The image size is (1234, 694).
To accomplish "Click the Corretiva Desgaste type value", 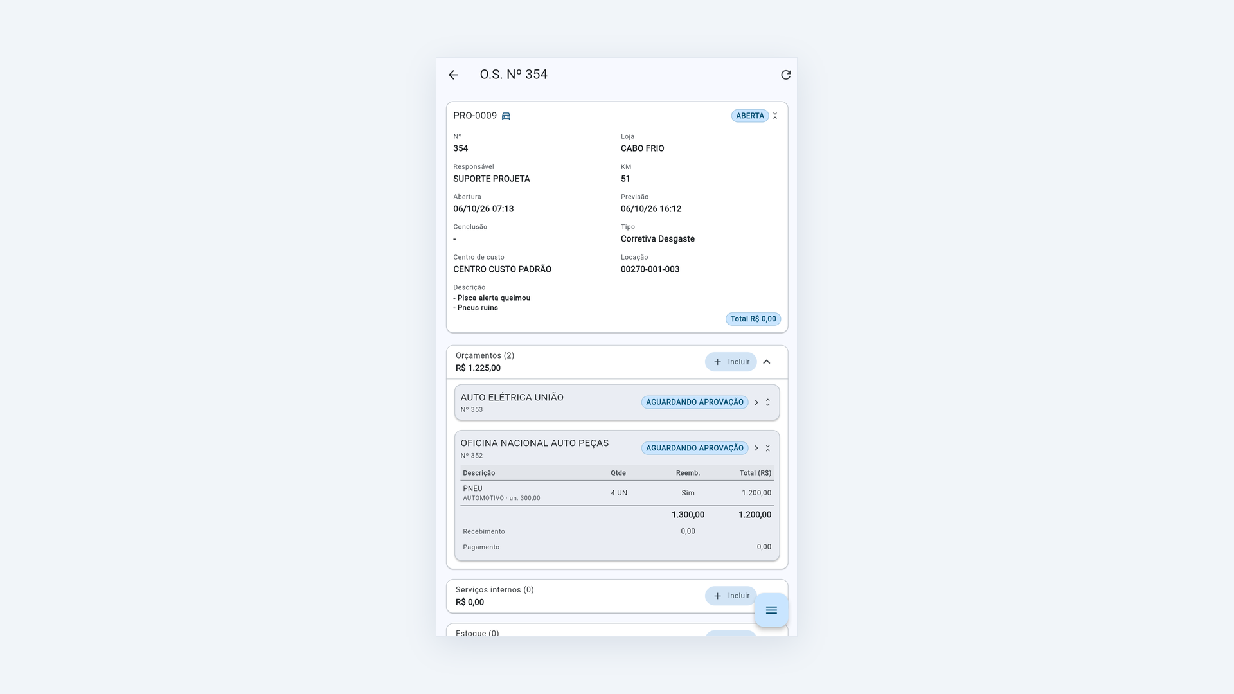I will [657, 239].
